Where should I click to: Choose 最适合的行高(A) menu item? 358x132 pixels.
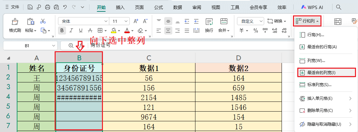click(326, 47)
